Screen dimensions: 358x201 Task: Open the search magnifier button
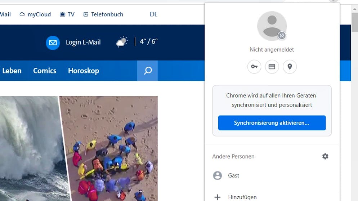(x=147, y=71)
